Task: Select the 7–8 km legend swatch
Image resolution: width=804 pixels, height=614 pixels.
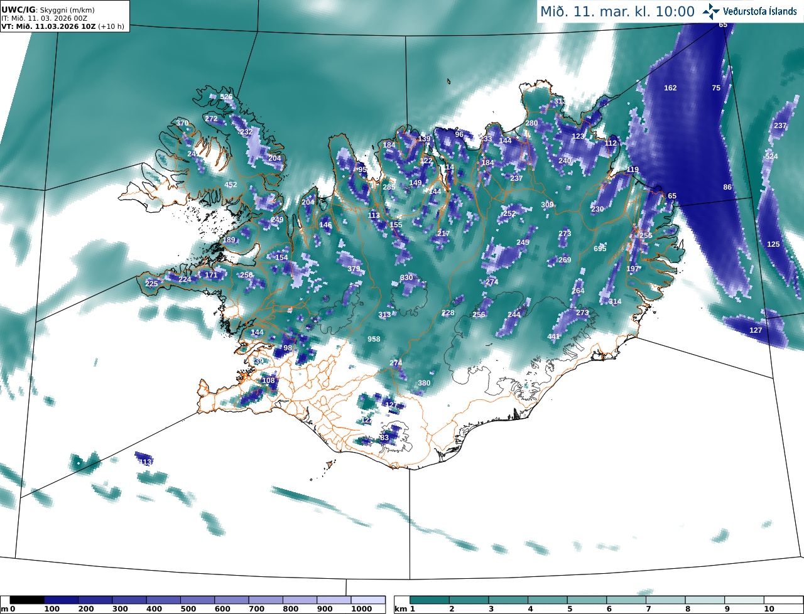Action: pyautogui.click(x=665, y=600)
